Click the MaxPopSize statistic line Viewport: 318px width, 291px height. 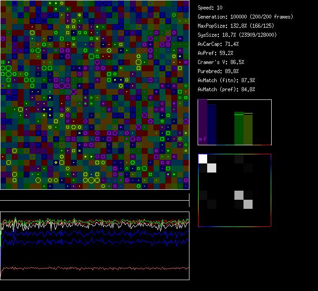(236, 26)
